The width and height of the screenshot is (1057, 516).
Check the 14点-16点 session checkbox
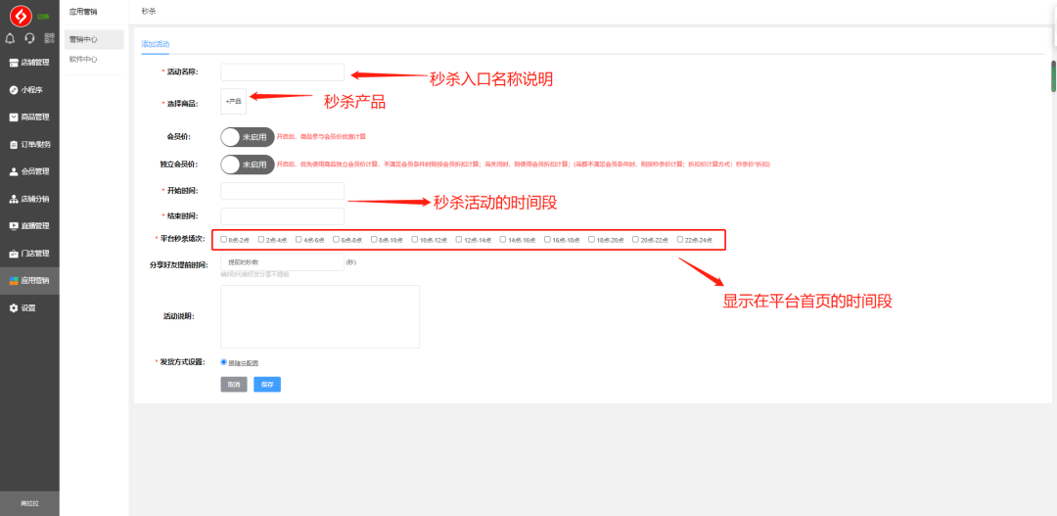coord(504,240)
